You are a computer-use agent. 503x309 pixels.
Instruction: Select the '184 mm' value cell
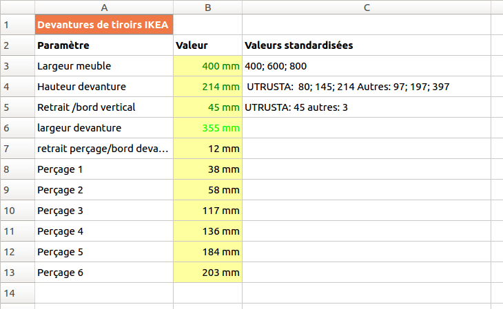pos(207,252)
